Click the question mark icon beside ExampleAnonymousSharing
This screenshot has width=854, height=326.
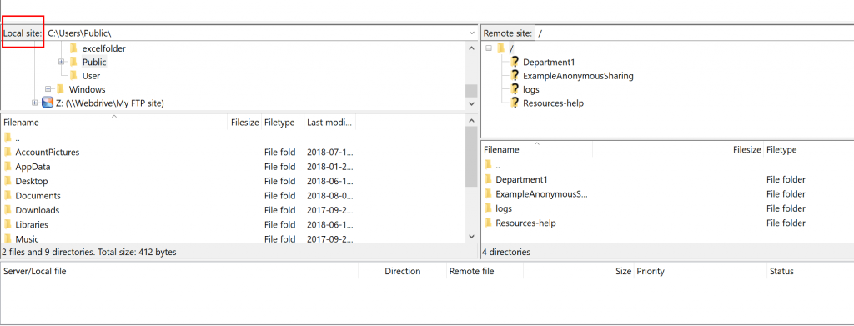point(514,76)
